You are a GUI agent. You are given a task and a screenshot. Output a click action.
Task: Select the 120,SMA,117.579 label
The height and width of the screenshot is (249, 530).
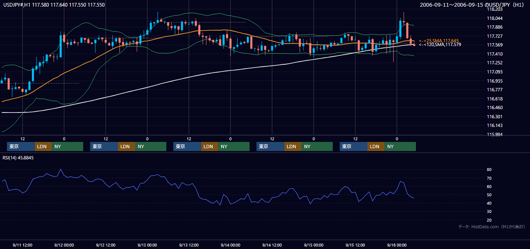tap(440, 44)
